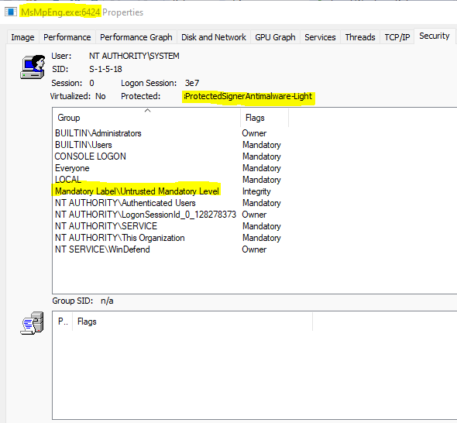Sort by Flags column header in group list
The width and height of the screenshot is (457, 423).
264,118
